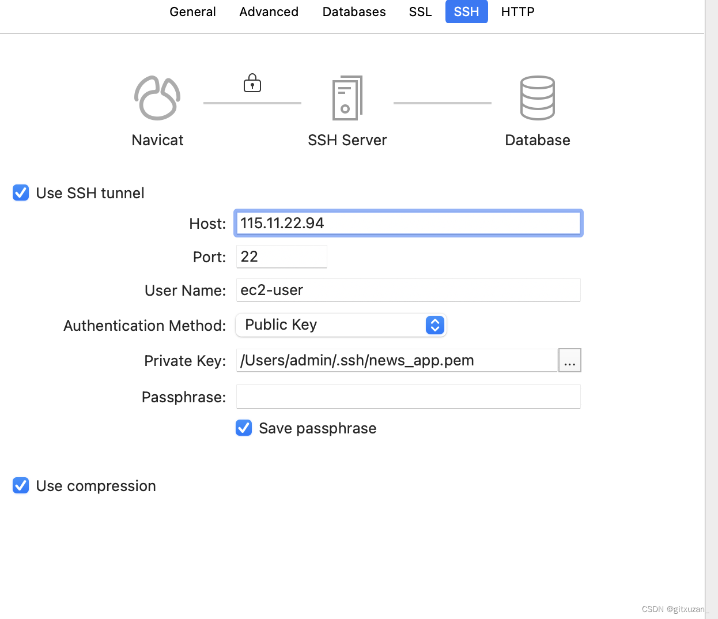Image resolution: width=718 pixels, height=619 pixels.
Task: Click the padlock icon on the tunnel line
Action: click(252, 83)
